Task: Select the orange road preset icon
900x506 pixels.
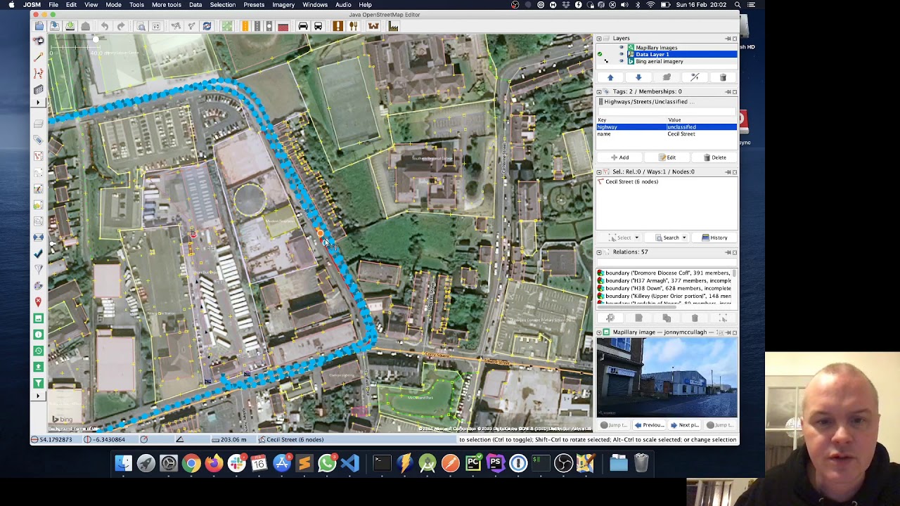Action: coord(245,27)
